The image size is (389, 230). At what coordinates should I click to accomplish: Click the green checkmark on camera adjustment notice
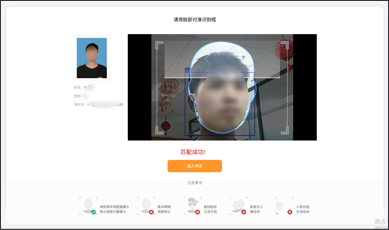click(x=93, y=211)
